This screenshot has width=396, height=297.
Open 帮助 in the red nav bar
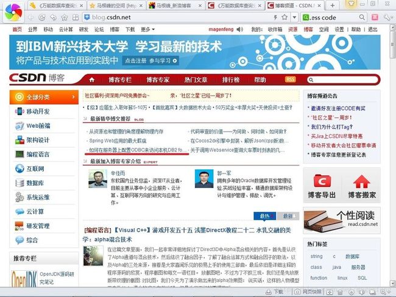point(260,80)
